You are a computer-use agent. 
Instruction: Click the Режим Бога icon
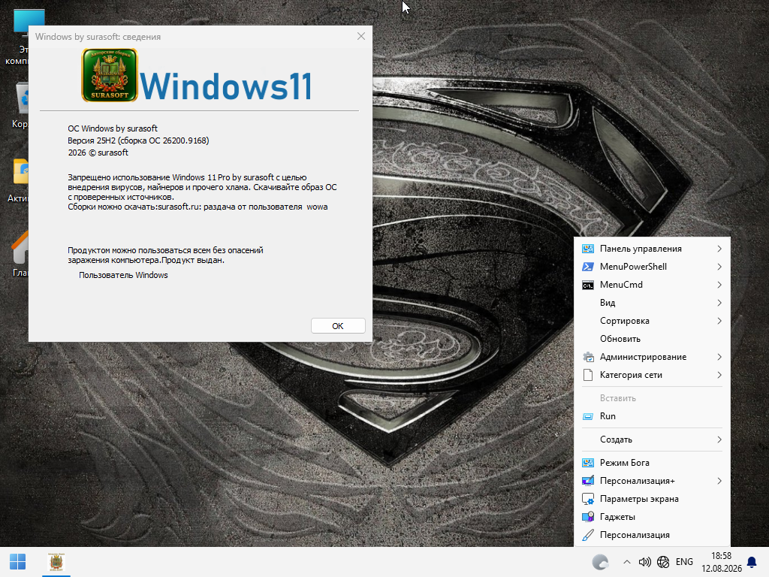click(x=587, y=463)
